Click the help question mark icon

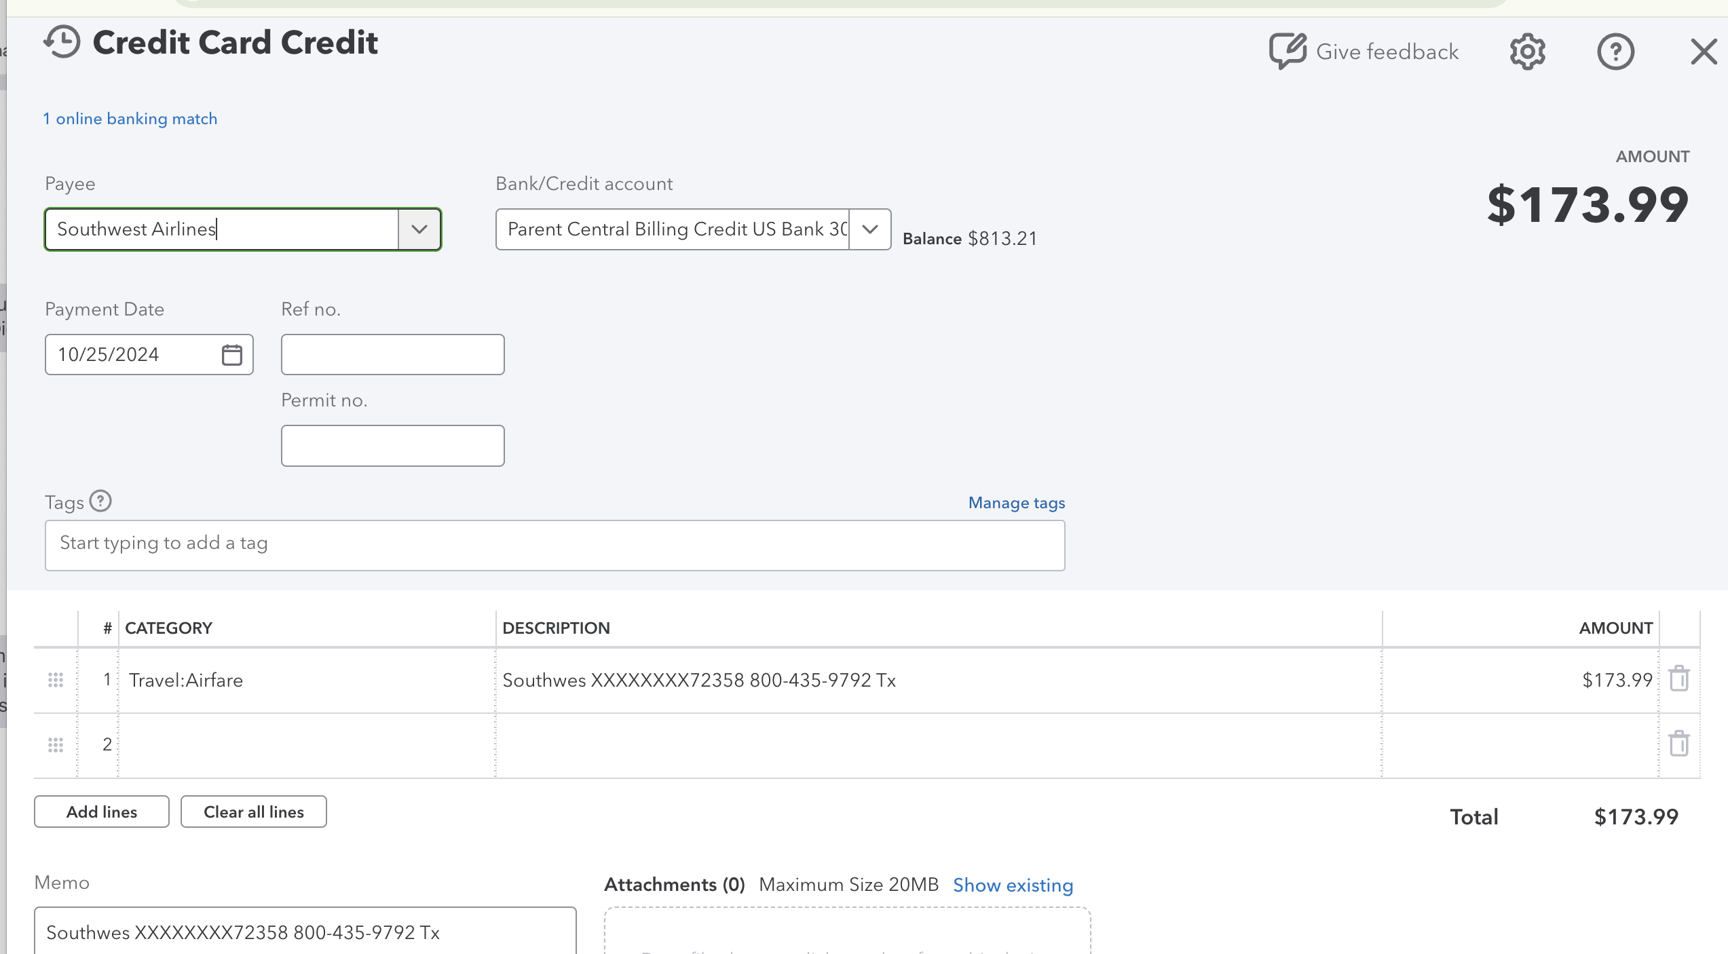[x=1616, y=51]
